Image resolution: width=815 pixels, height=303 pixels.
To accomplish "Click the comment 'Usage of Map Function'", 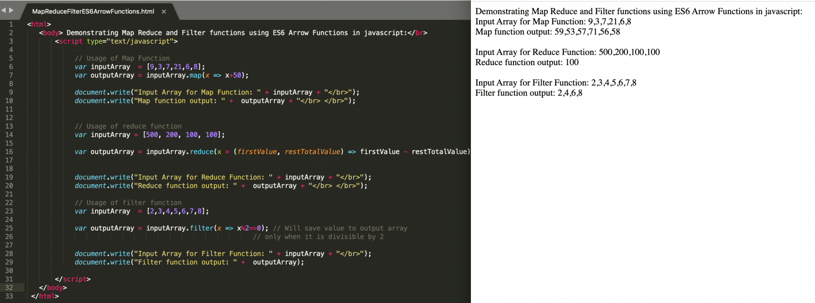I will [x=122, y=58].
